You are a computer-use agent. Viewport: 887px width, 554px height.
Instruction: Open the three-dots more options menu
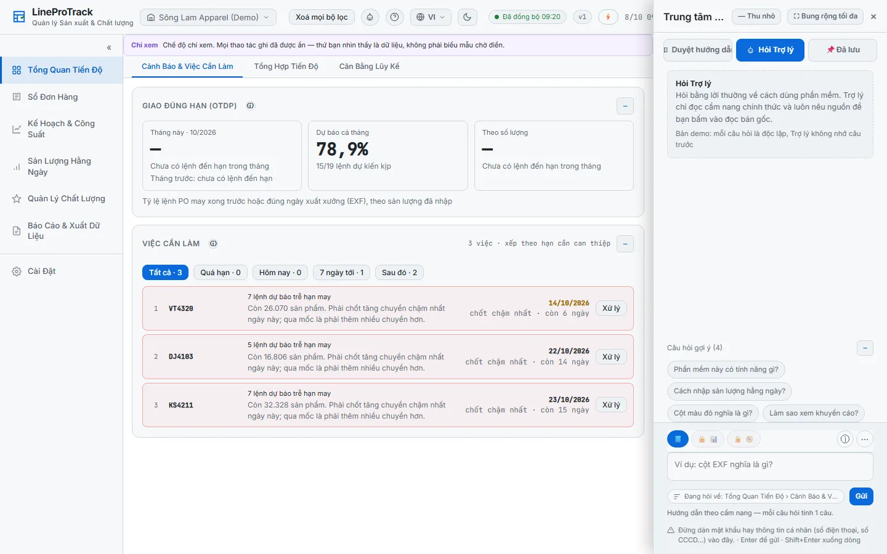click(x=865, y=439)
